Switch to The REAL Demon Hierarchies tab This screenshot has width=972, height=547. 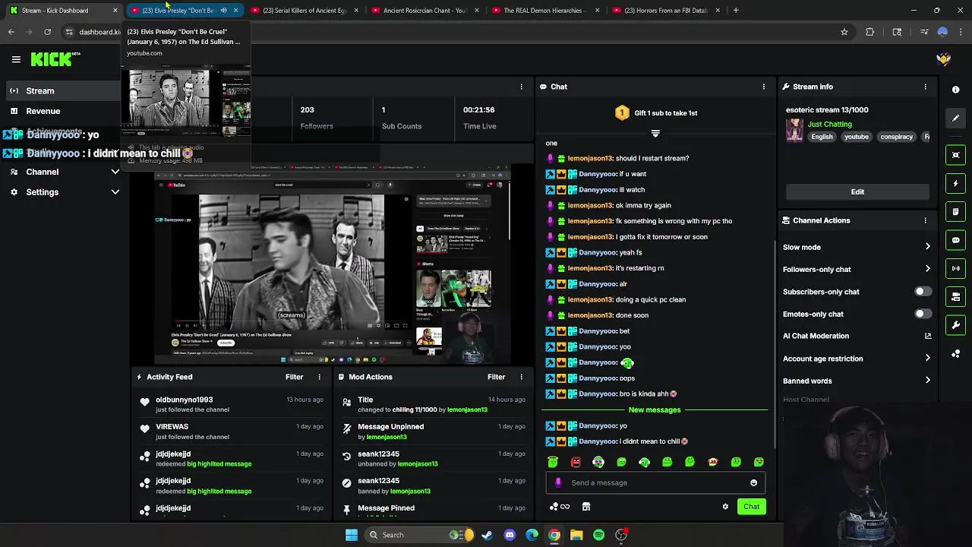pos(544,11)
